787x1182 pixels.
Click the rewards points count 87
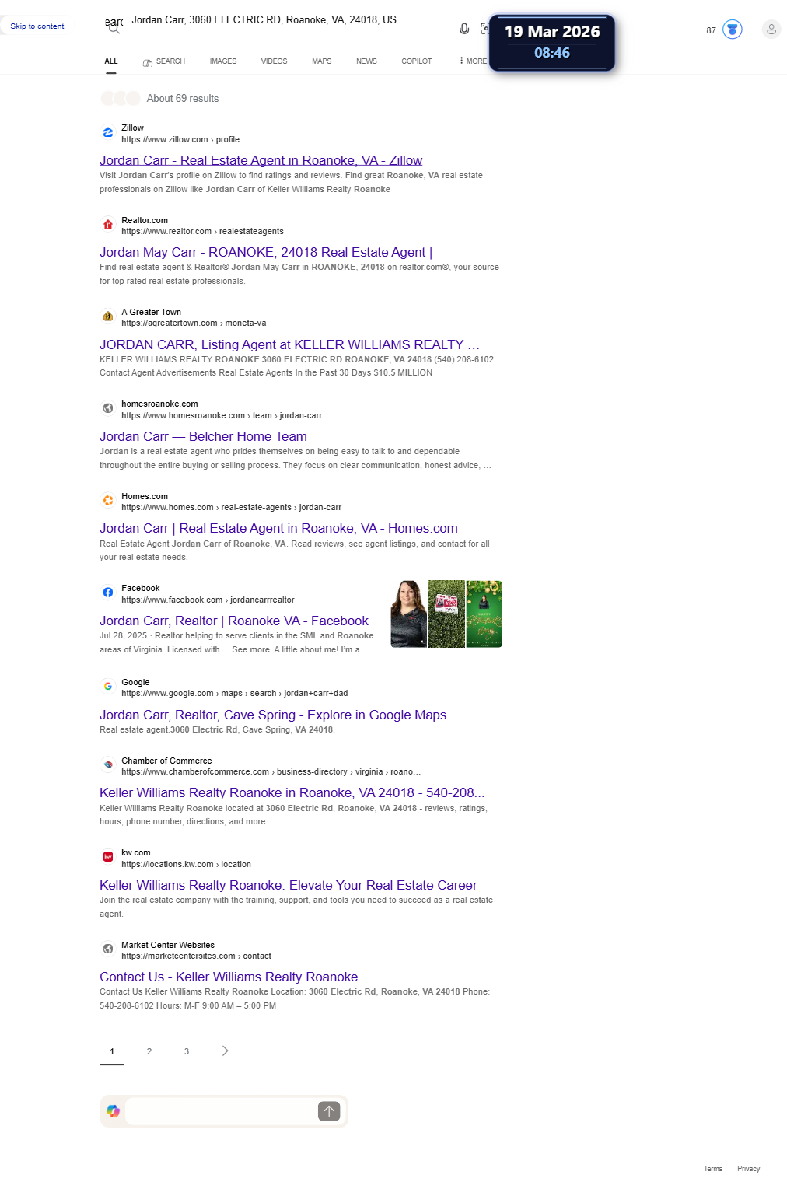click(711, 30)
